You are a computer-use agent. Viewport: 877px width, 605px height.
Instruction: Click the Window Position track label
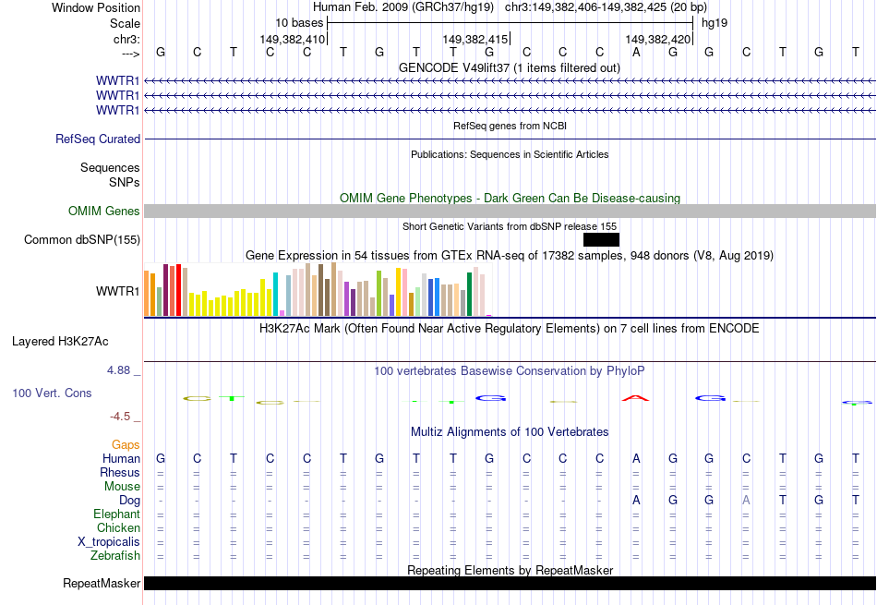click(x=96, y=7)
